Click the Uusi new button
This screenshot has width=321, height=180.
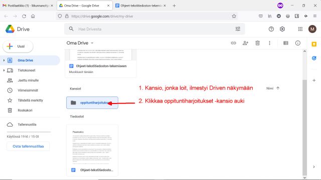tap(18, 46)
